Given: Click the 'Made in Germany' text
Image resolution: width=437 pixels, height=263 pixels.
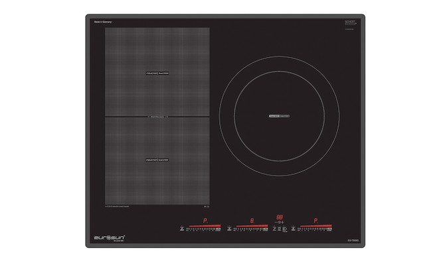Looking at the screenshot, I should [103, 22].
